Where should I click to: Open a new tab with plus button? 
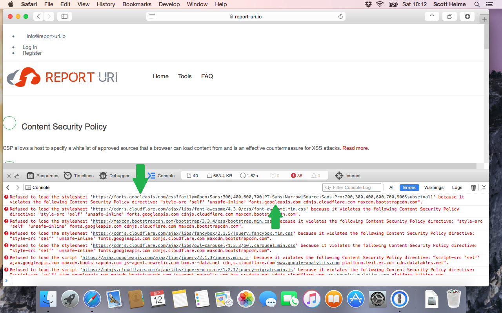tap(484, 19)
